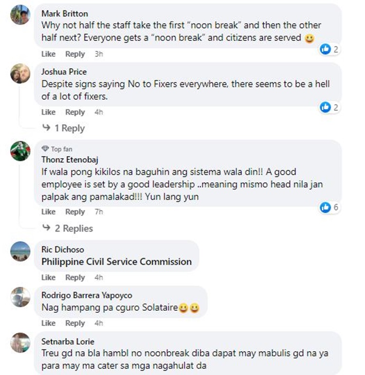Click Joshua Price's avatar
Image resolution: width=365 pixels, height=375 pixels.
tap(20, 73)
